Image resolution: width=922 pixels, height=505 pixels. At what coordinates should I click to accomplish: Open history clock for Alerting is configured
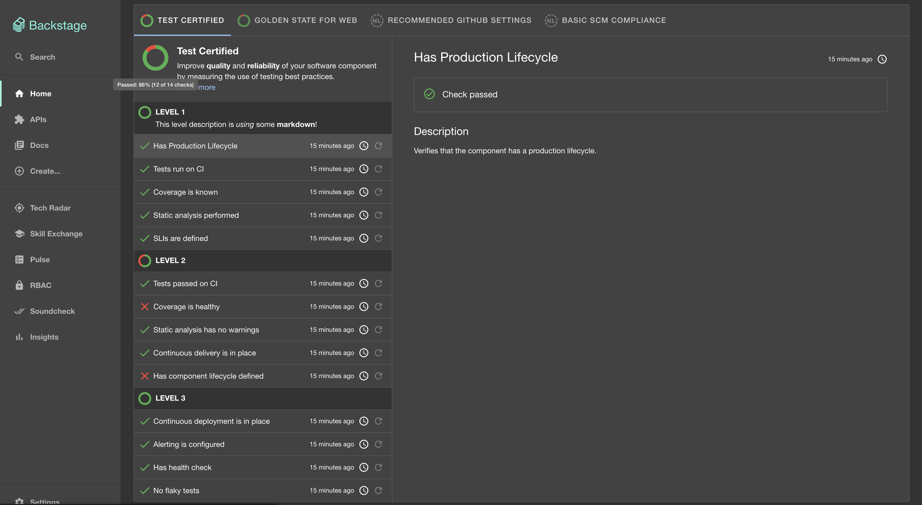[364, 444]
